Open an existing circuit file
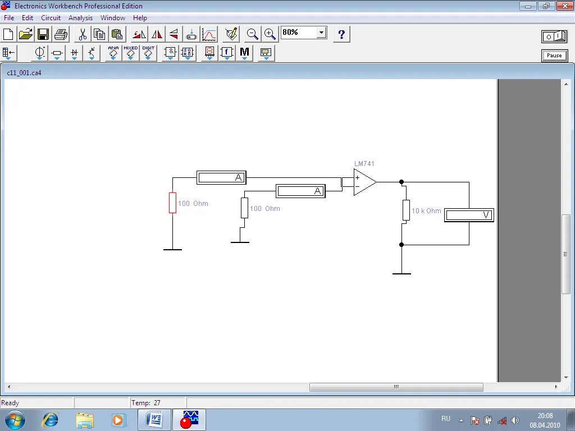The image size is (575, 431). click(x=26, y=34)
